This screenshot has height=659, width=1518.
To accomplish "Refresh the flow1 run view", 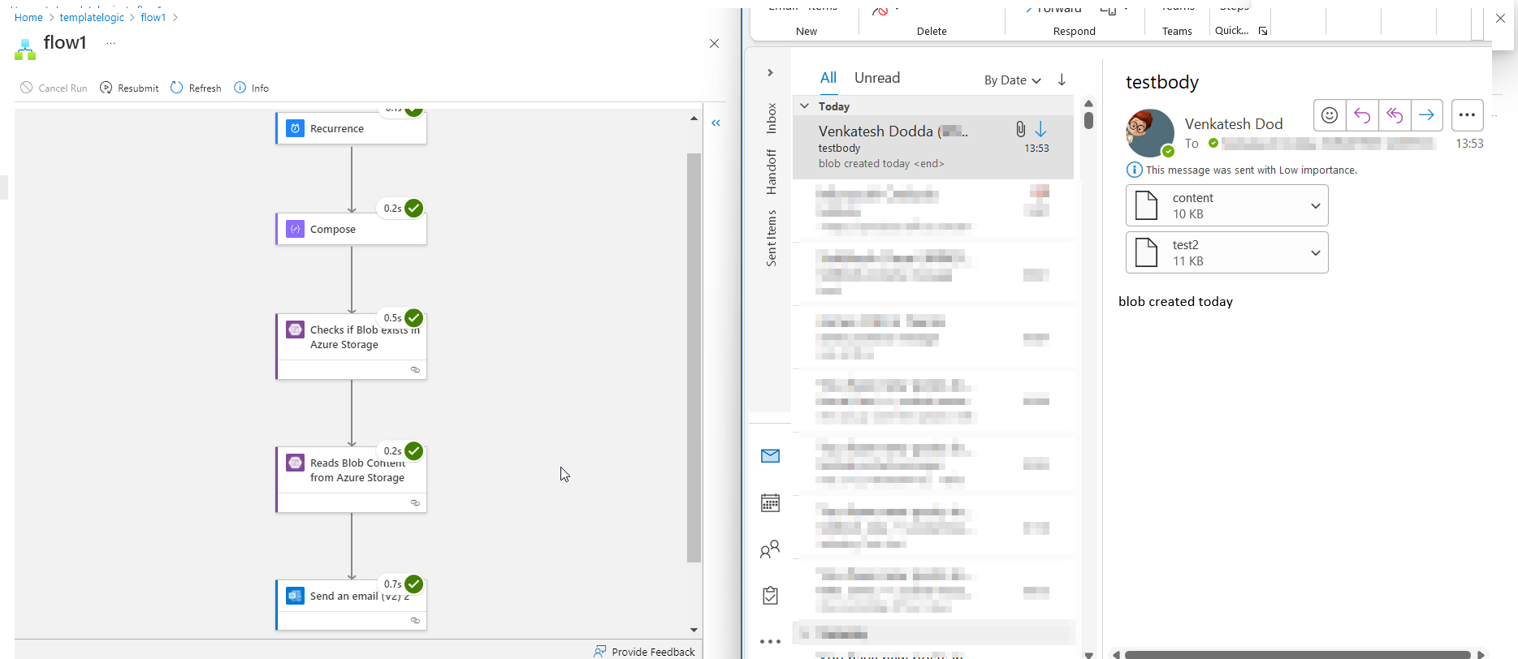I will 196,88.
